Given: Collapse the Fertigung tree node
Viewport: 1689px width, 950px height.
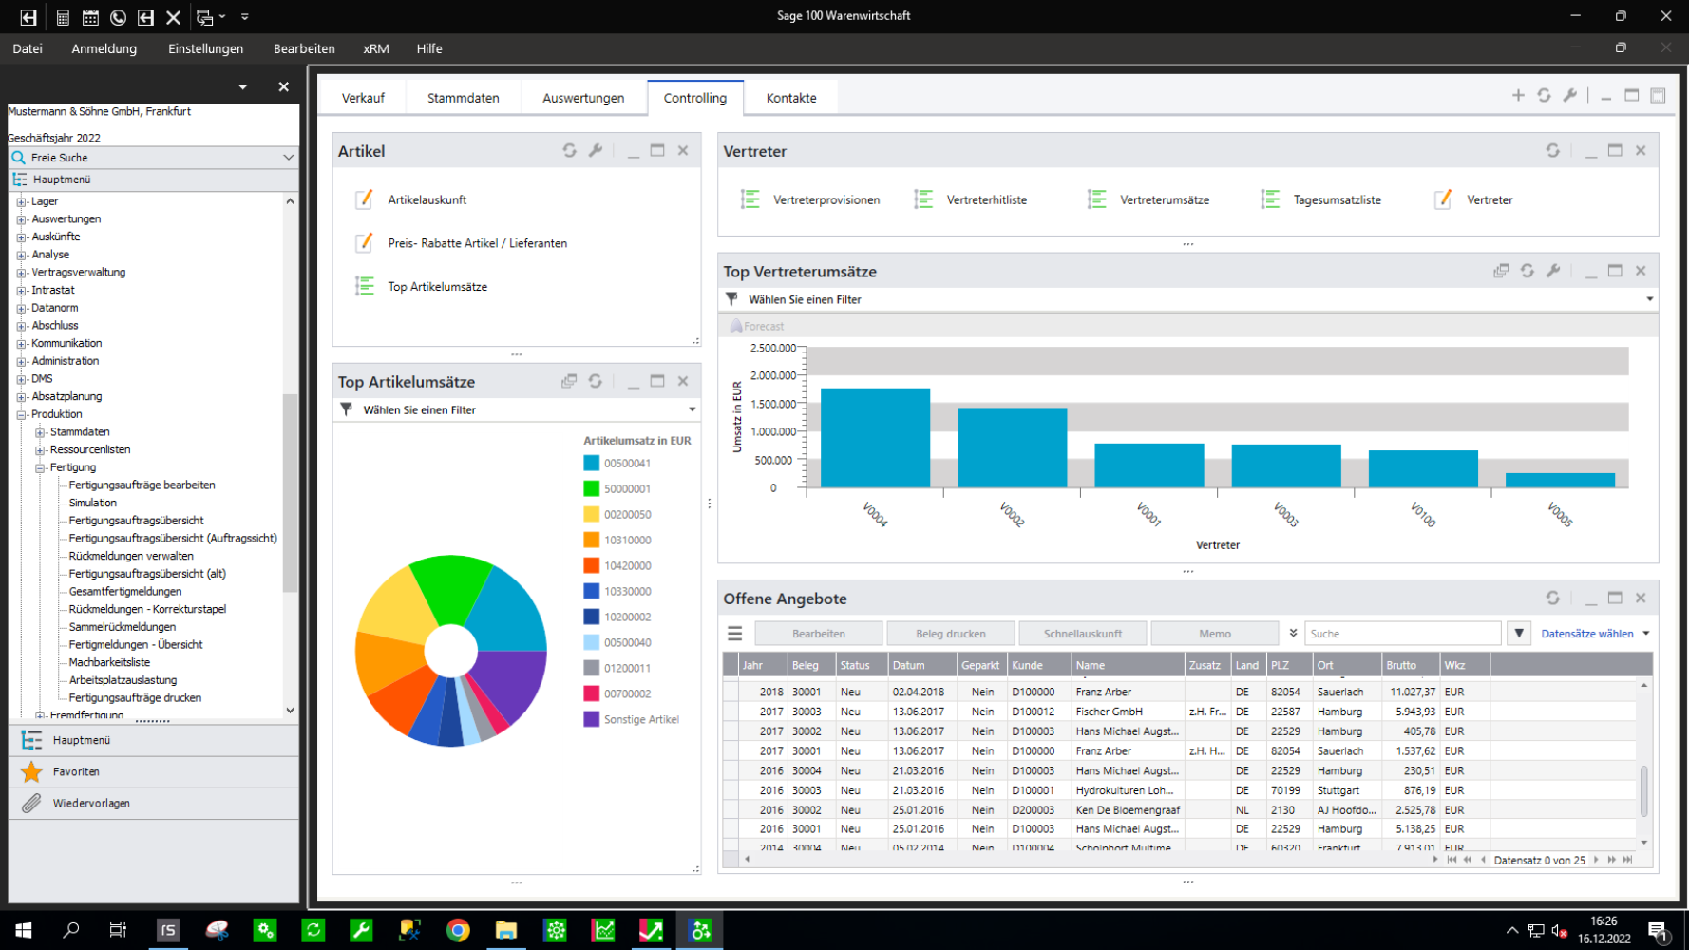Looking at the screenshot, I should click(x=40, y=467).
